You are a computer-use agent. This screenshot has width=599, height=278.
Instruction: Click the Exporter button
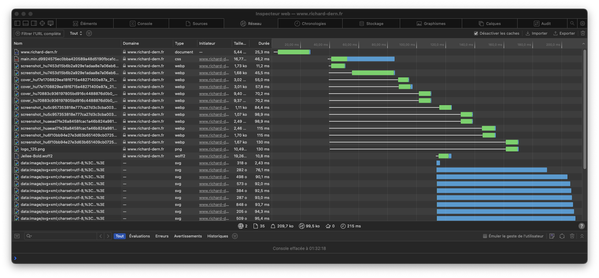[564, 33]
